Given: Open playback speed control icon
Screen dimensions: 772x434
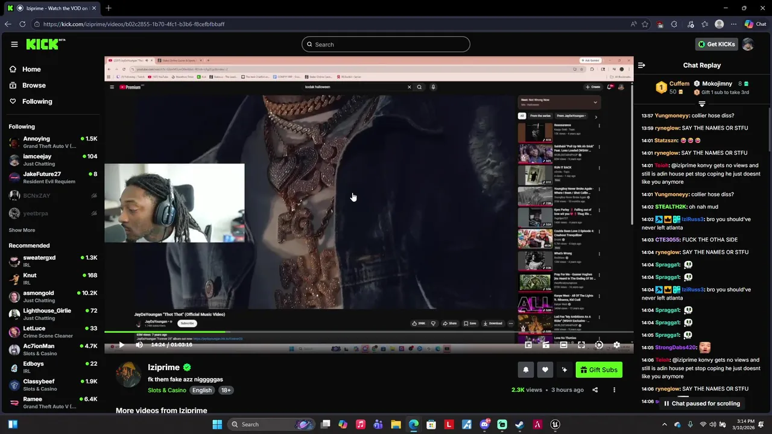Looking at the screenshot, I should click(599, 345).
